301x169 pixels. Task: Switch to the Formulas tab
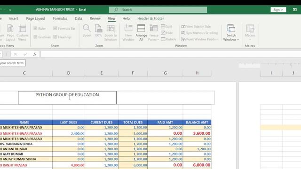[x=60, y=18]
